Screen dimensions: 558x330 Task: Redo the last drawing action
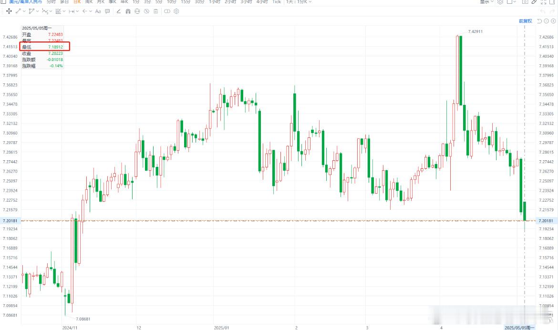point(553,11)
